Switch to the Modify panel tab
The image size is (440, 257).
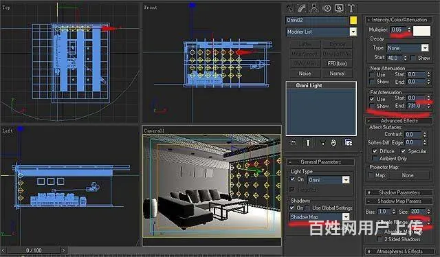pyautogui.click(x=302, y=8)
